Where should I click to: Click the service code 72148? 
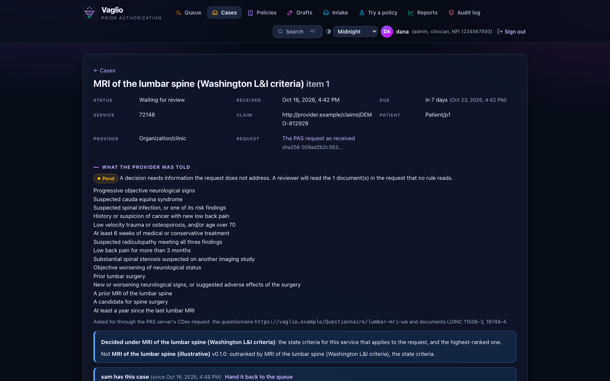[147, 115]
